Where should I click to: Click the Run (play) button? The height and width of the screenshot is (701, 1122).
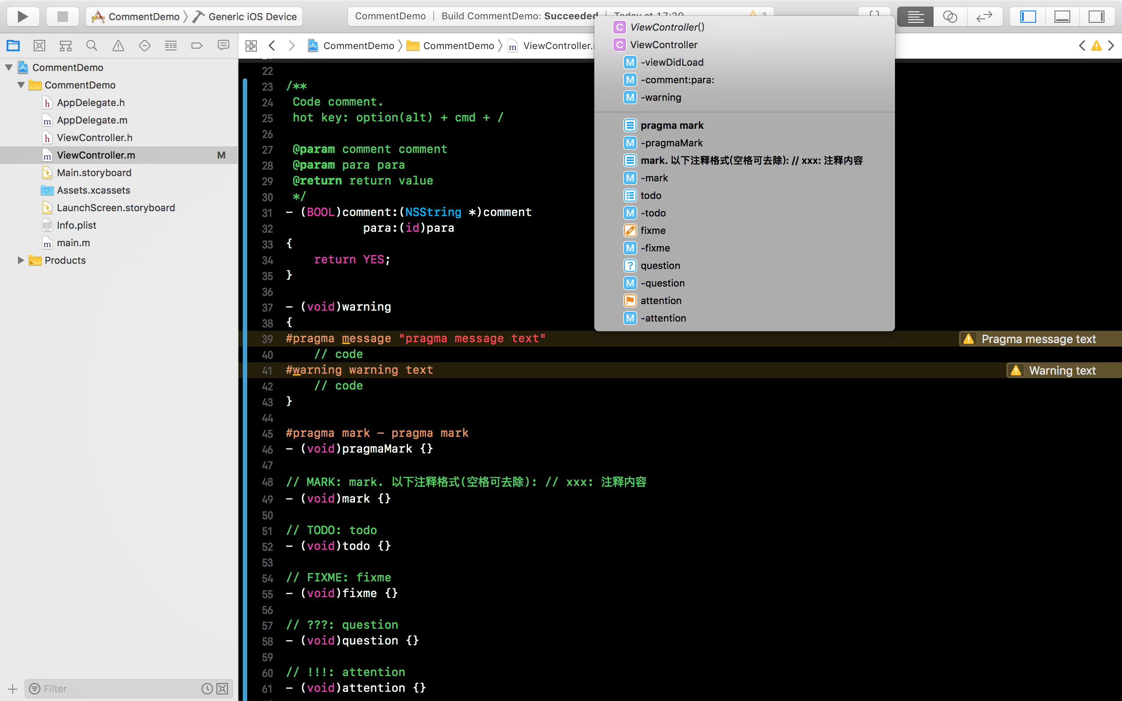(22, 17)
